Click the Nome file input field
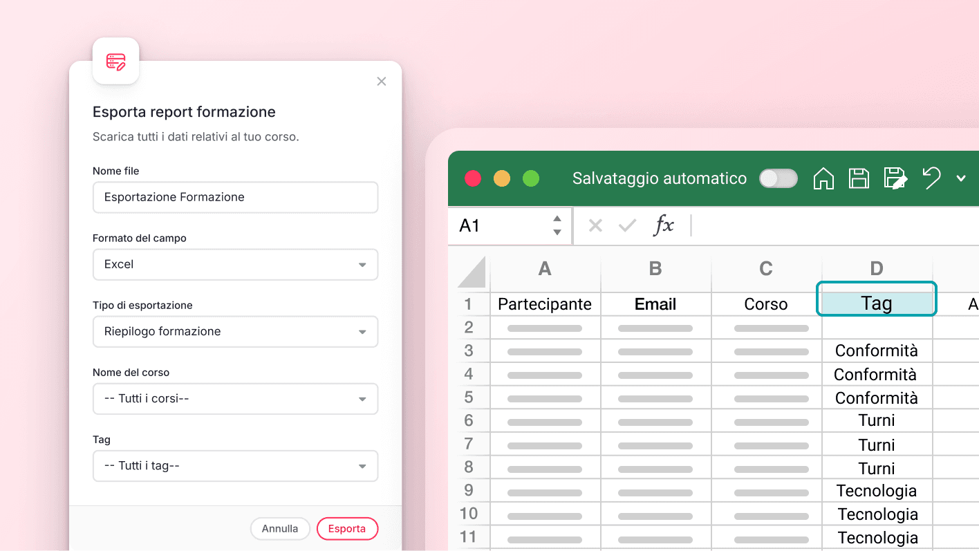This screenshot has height=551, width=979. coord(235,197)
